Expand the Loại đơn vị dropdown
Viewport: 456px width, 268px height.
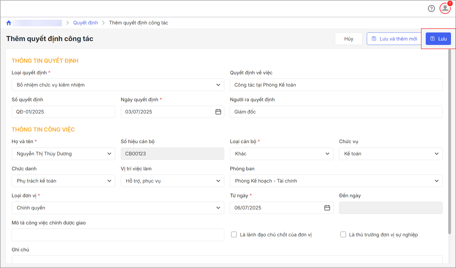[118, 208]
